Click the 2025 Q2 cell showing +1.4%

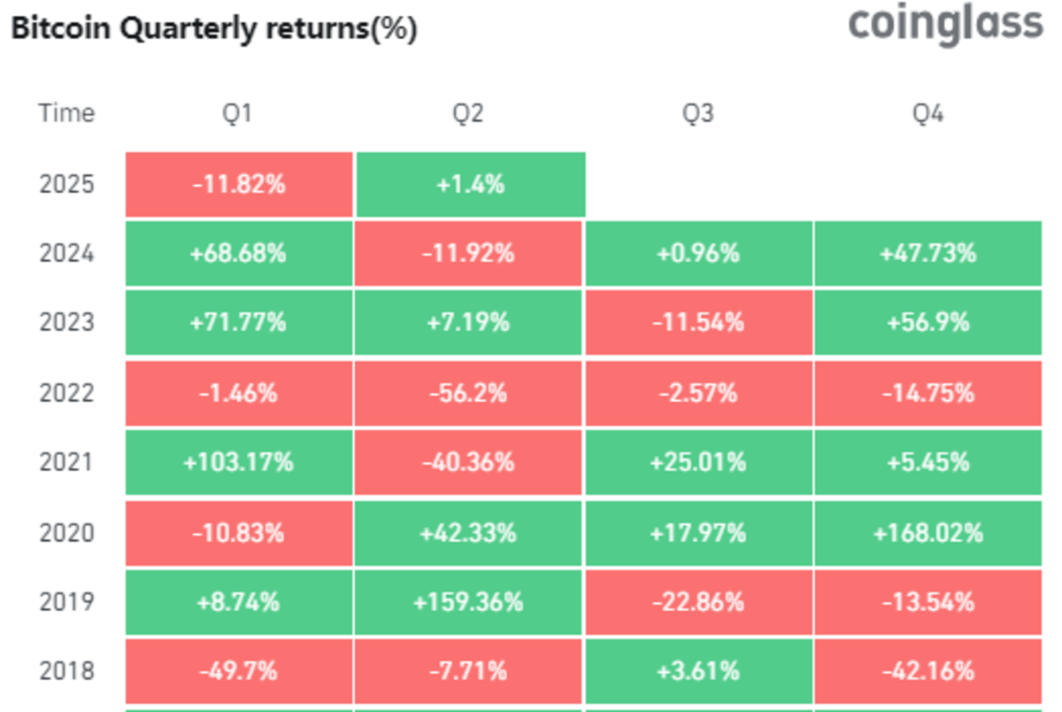(470, 184)
